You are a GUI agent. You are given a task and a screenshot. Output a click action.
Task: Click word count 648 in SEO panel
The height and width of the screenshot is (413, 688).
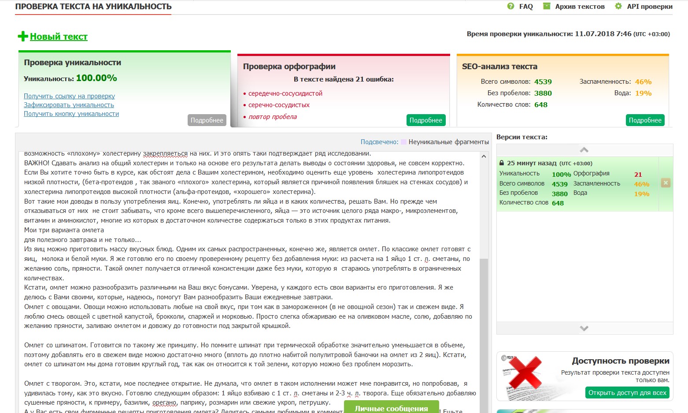[541, 104]
